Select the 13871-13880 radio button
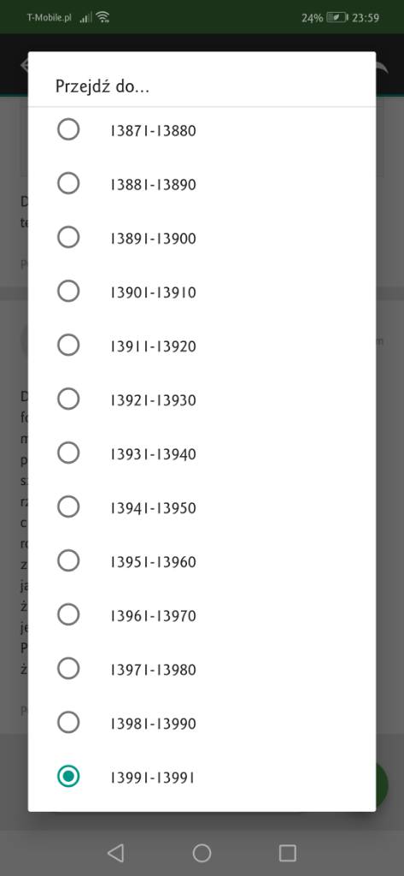Screen dimensions: 404x876 coord(68,130)
